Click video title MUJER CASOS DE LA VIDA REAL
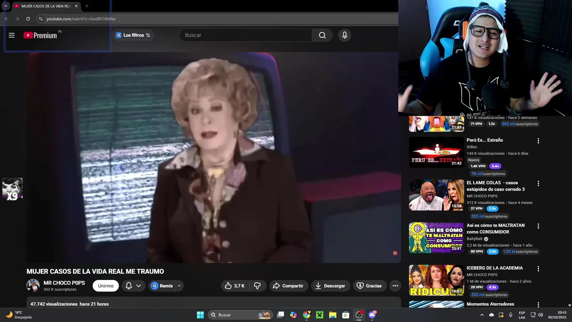Screen dimensions: 572x322 pyautogui.click(x=95, y=271)
